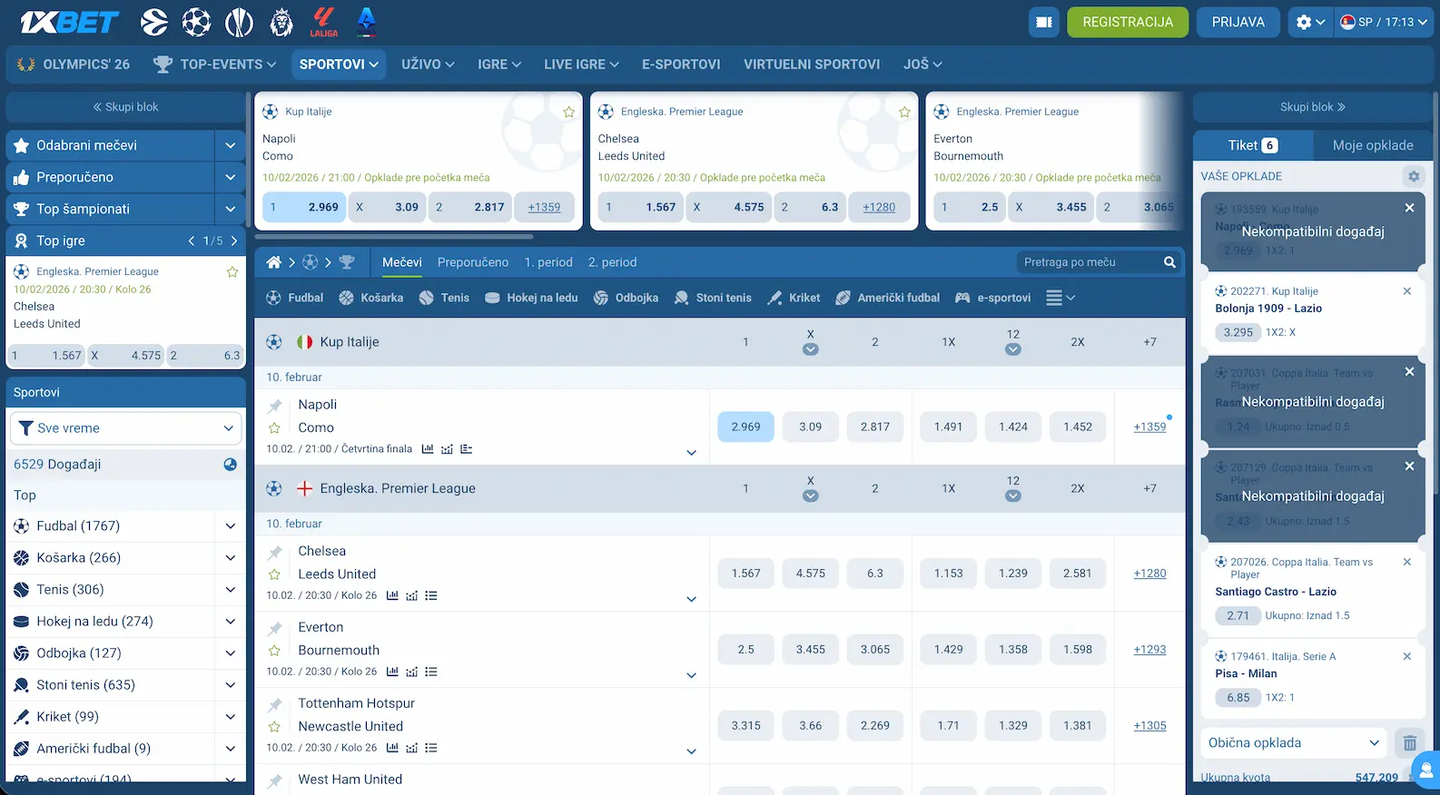Open +1280 markets for Chelsea in list
The width and height of the screenshot is (1440, 795).
(x=1149, y=574)
